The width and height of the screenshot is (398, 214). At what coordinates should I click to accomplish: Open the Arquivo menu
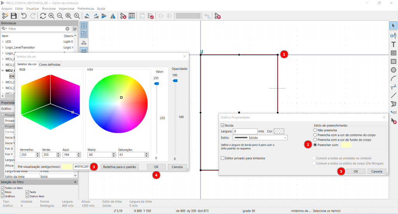[7, 9]
